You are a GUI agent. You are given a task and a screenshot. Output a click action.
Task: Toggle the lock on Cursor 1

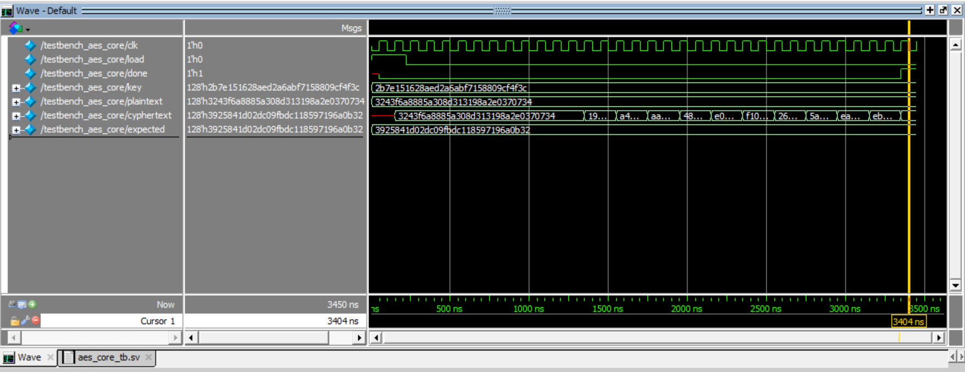tap(14, 321)
